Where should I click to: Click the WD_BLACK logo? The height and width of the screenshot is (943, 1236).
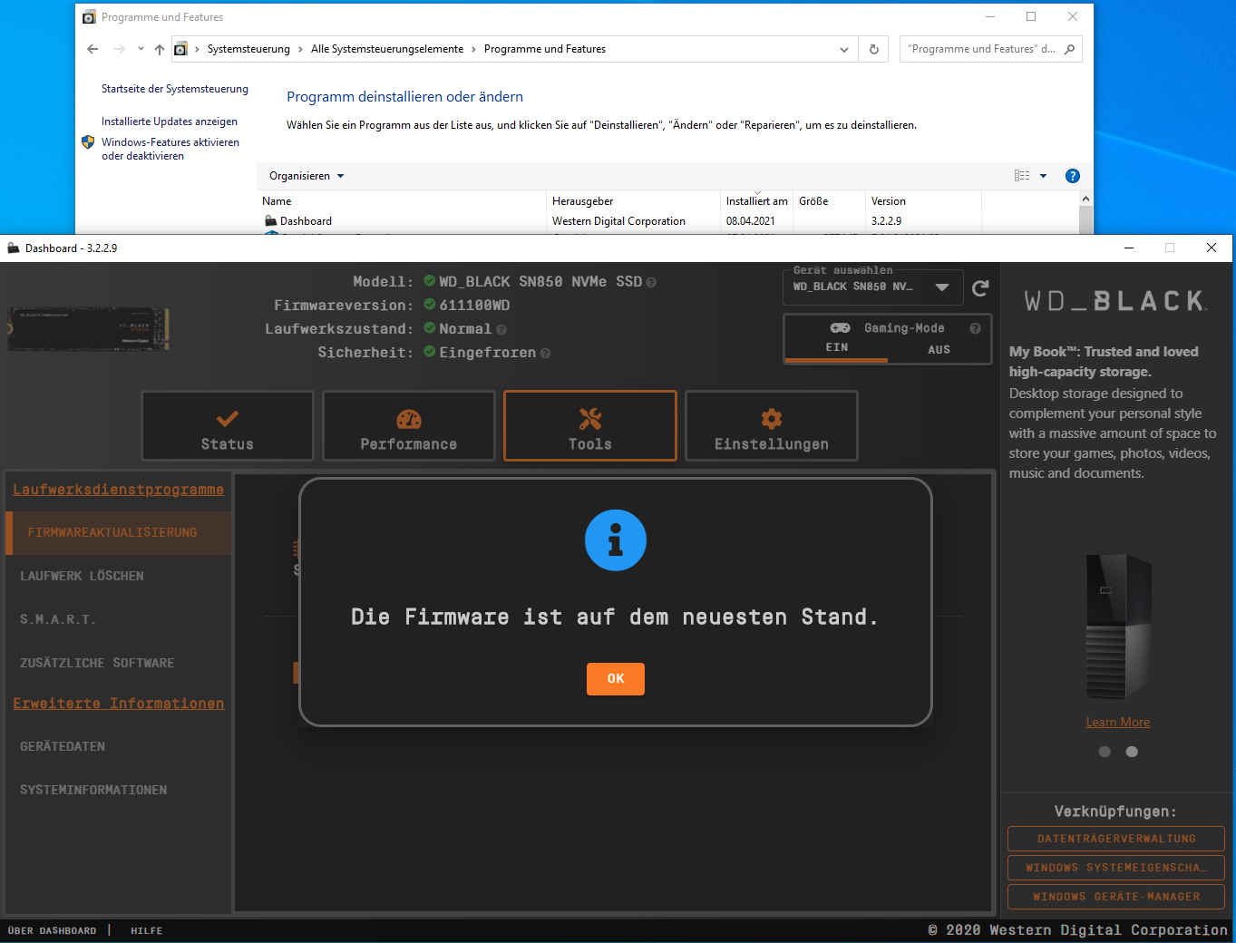click(1116, 301)
